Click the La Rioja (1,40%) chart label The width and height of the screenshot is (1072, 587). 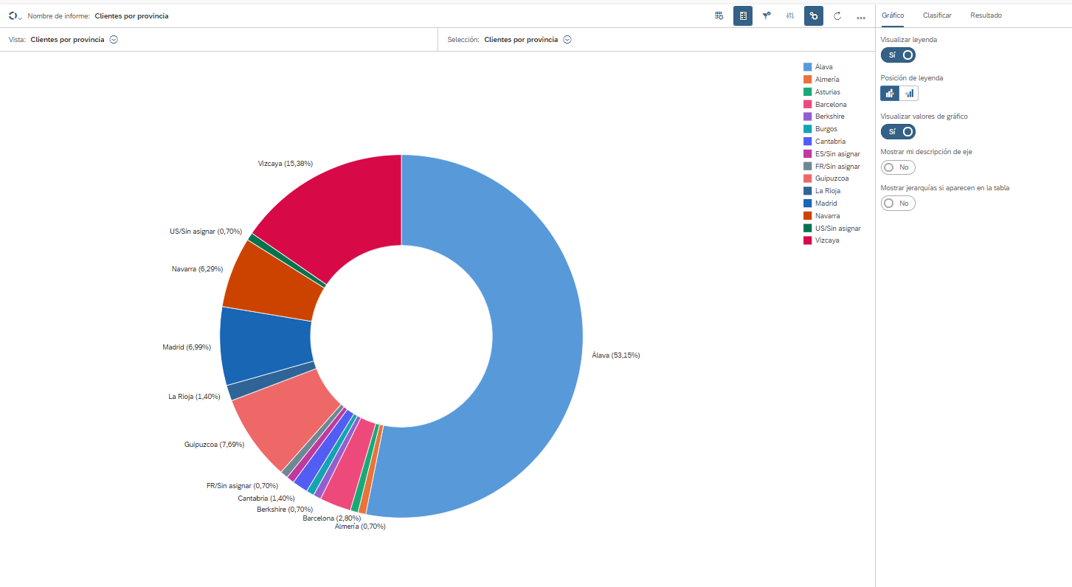(x=194, y=397)
